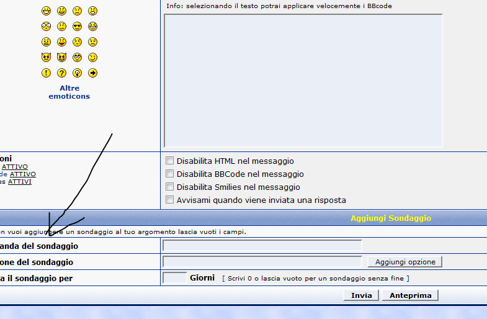Image resolution: width=487 pixels, height=319 pixels.
Task: Open the Altre emoticons link
Action: [69, 92]
